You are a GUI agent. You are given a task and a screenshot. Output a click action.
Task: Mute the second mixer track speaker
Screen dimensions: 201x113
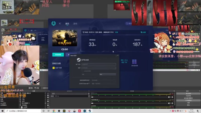(169, 103)
